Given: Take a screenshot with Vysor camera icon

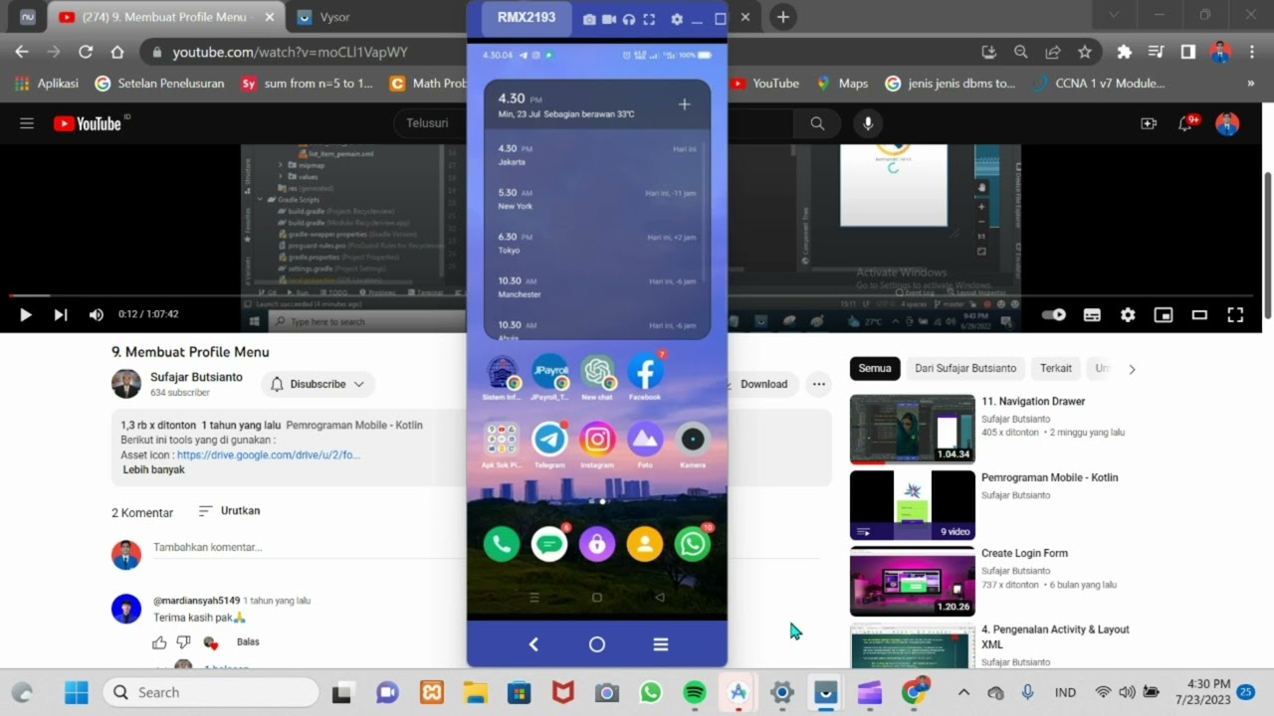Looking at the screenshot, I should [x=589, y=20].
